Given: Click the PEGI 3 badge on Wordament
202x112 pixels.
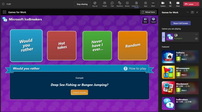Looking at the screenshot, I should [x=178, y=91].
